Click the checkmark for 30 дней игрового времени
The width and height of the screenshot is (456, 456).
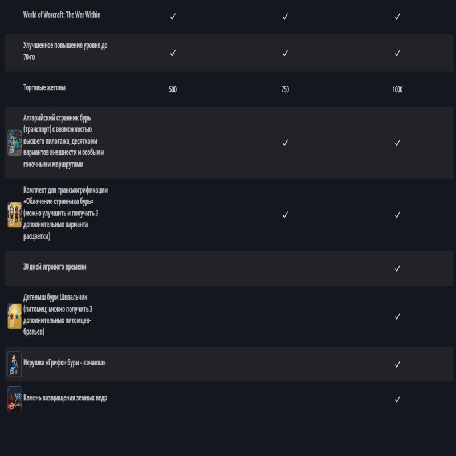coord(397,268)
